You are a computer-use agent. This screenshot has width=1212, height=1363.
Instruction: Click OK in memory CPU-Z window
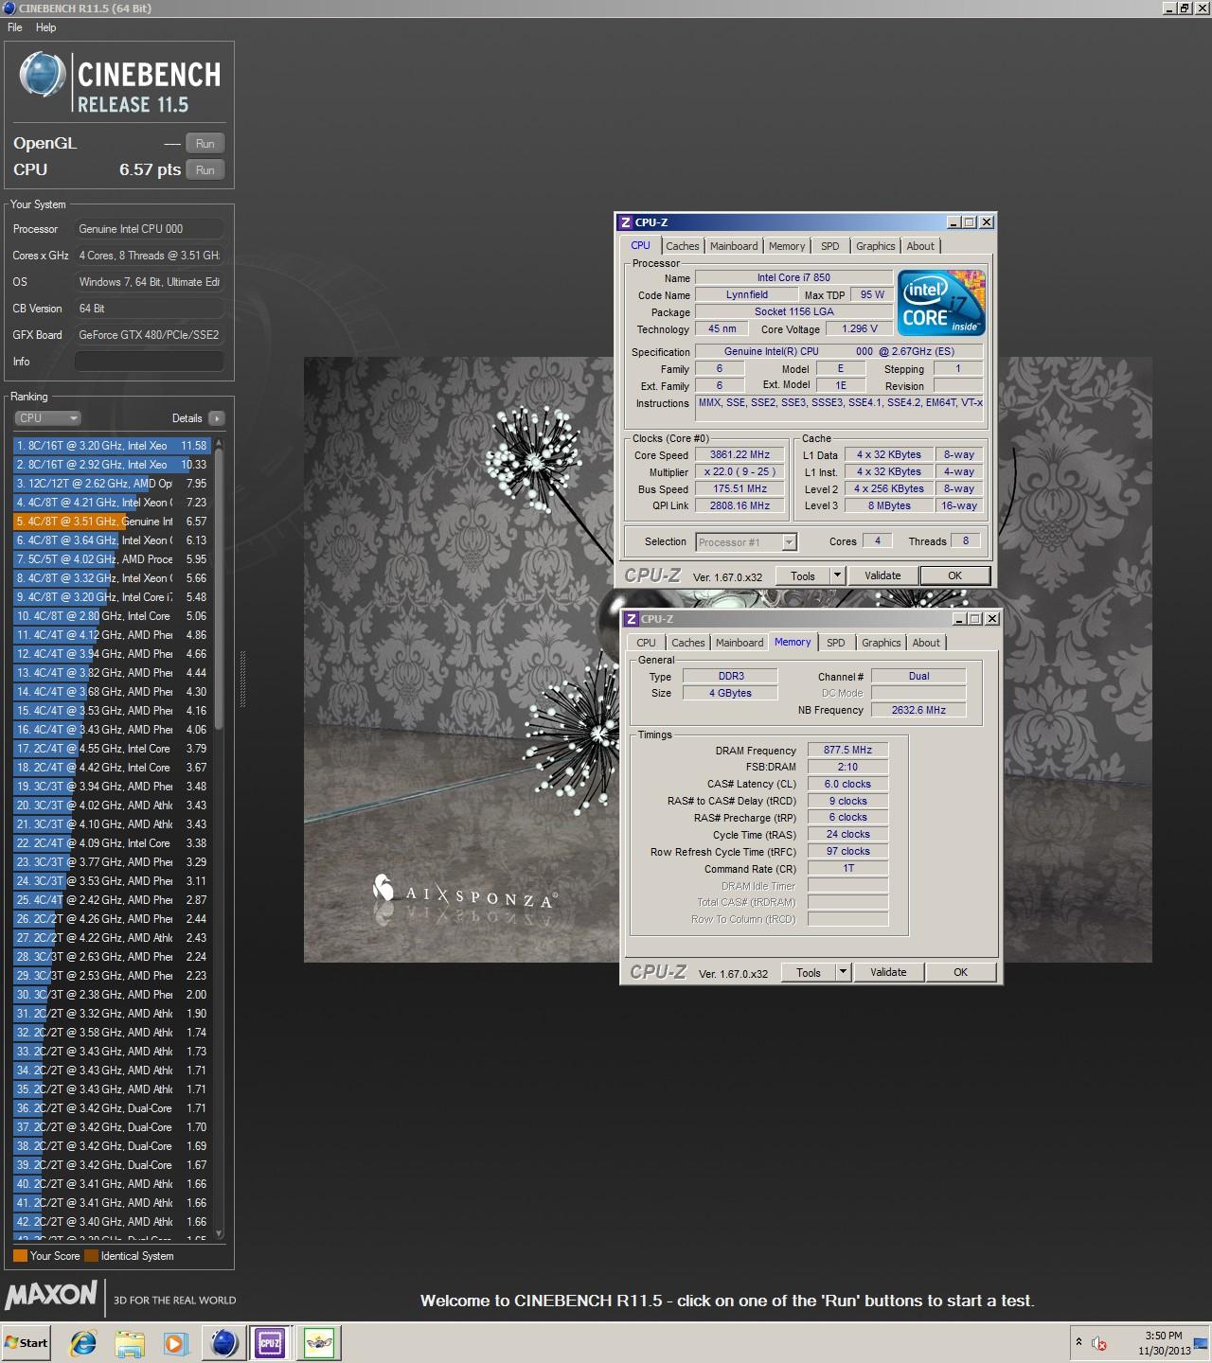point(960,972)
